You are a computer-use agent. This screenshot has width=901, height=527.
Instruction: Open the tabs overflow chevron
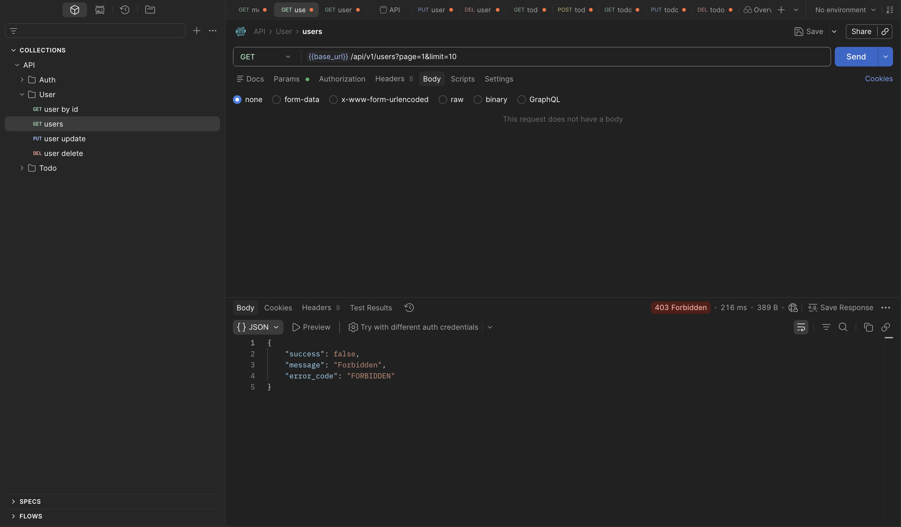(796, 10)
